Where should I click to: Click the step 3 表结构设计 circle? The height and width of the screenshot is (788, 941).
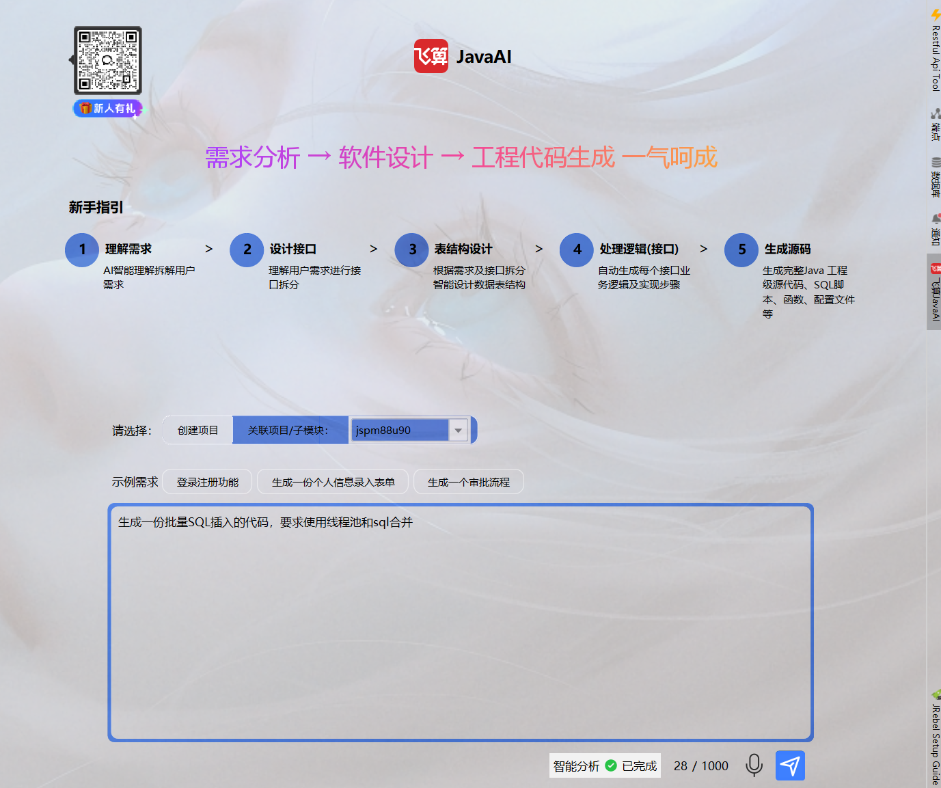[x=411, y=250]
